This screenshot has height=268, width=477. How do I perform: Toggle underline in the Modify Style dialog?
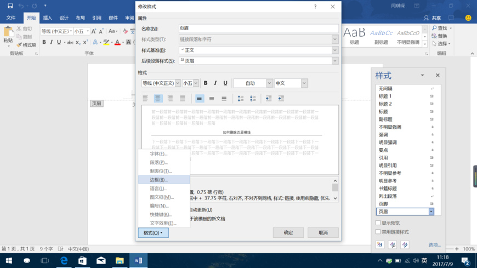(x=225, y=83)
